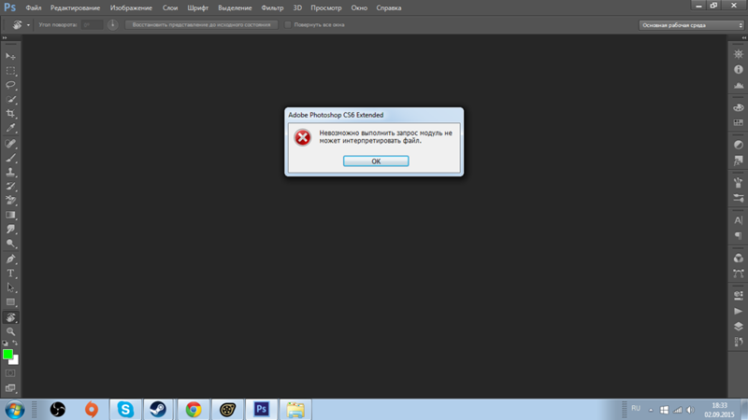Open the Channels panel
The width and height of the screenshot is (748, 420).
pos(739,259)
